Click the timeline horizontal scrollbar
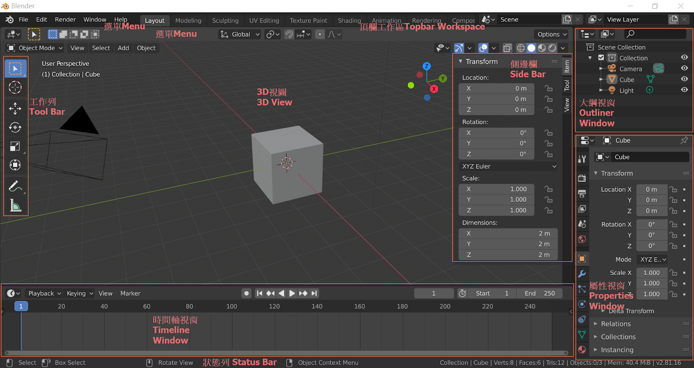 pyautogui.click(x=286, y=353)
